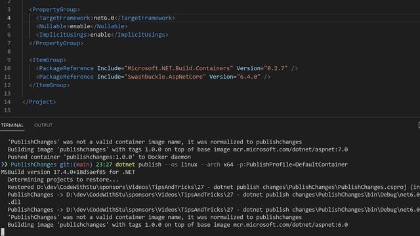This screenshot has height=236, width=420.
Task: Click '.dll' terminal output line
Action: 14,203
